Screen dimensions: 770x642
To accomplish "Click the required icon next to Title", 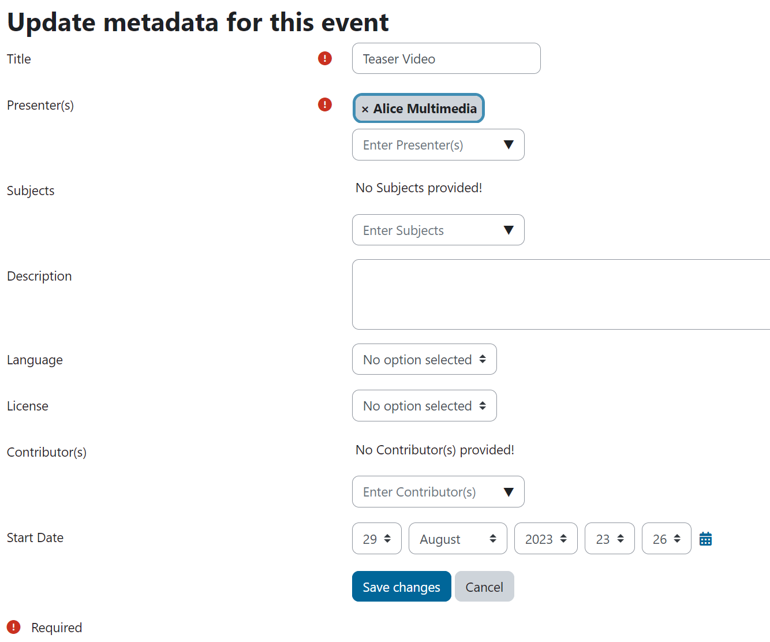I will [325, 58].
